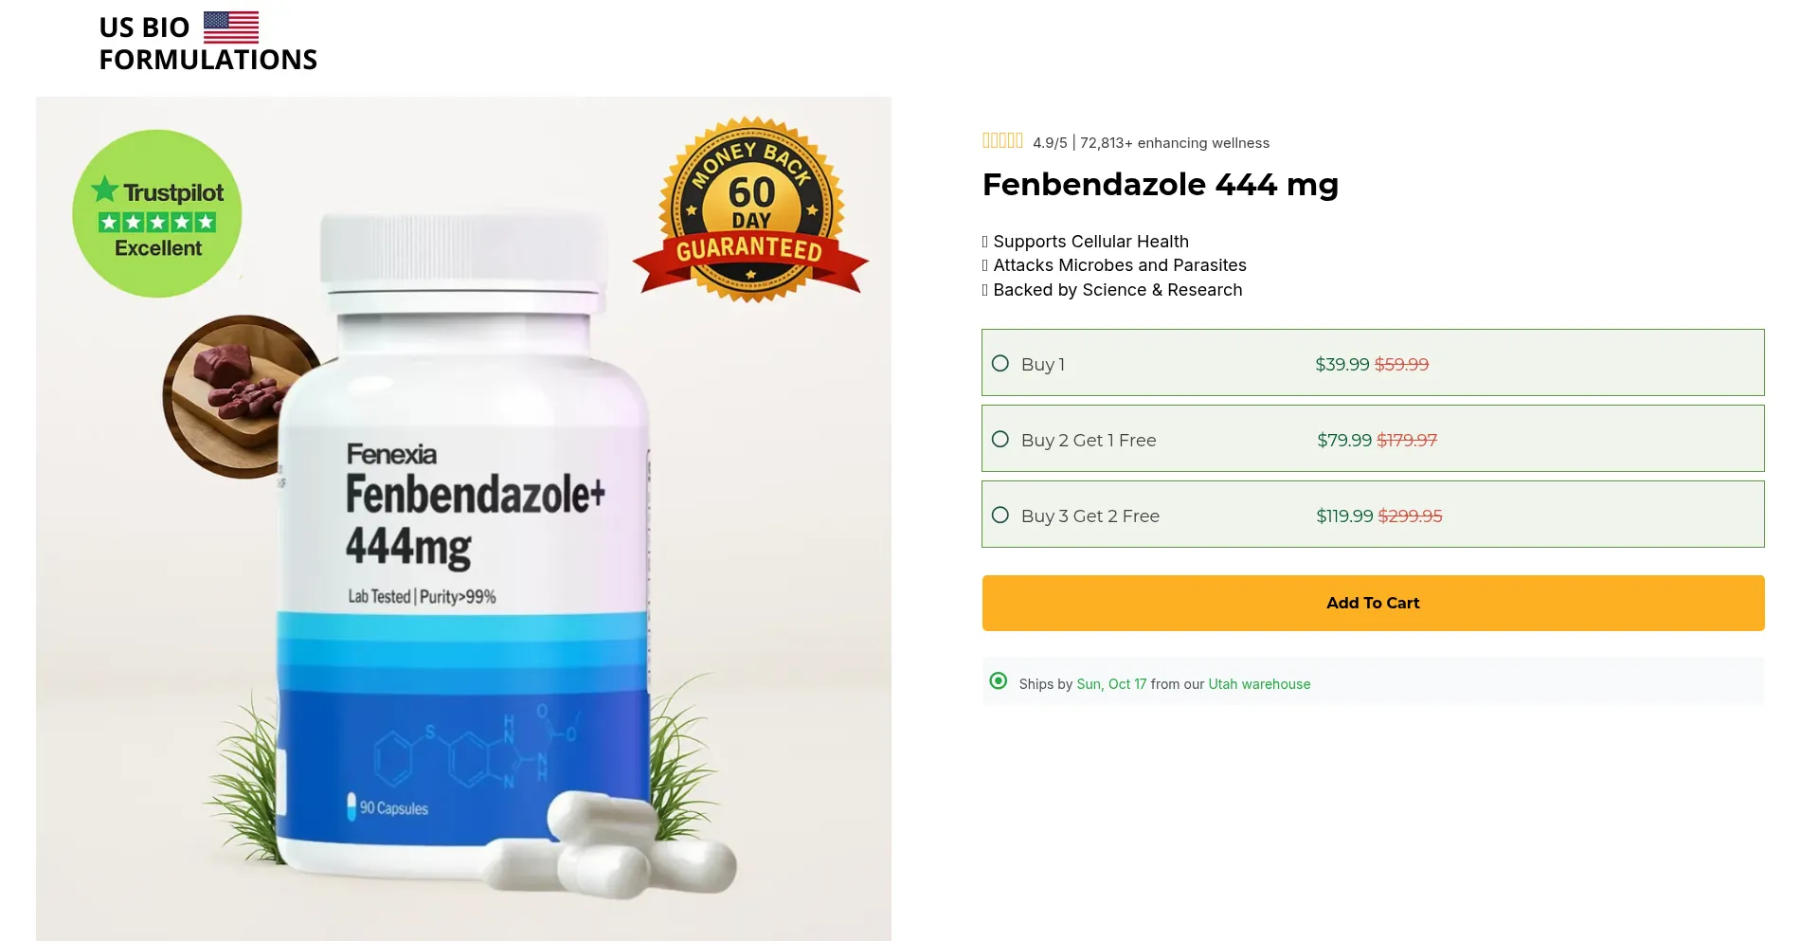The image size is (1819, 941).
Task: Click the $39.99 price for Buy 1
Action: 1342,364
